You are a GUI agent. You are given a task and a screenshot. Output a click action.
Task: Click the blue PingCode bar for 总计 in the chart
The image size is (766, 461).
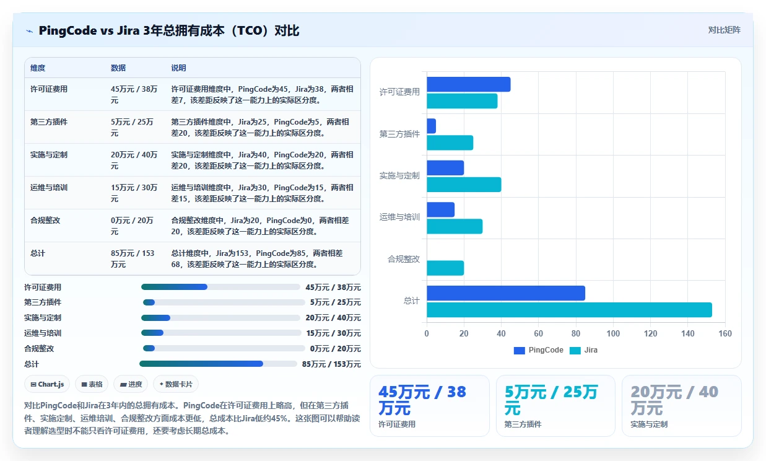(x=506, y=293)
